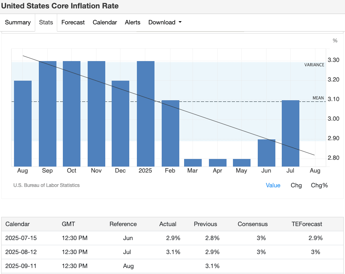Click the 3.1% Actual value for Jul
The height and width of the screenshot is (274, 345).
tap(174, 252)
